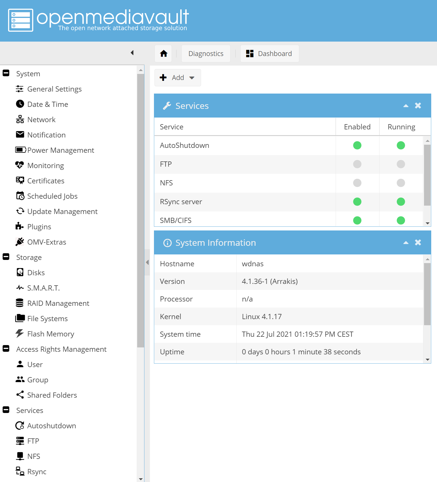The image size is (437, 482).
Task: Select the AutoShutdown service row
Action: point(289,145)
